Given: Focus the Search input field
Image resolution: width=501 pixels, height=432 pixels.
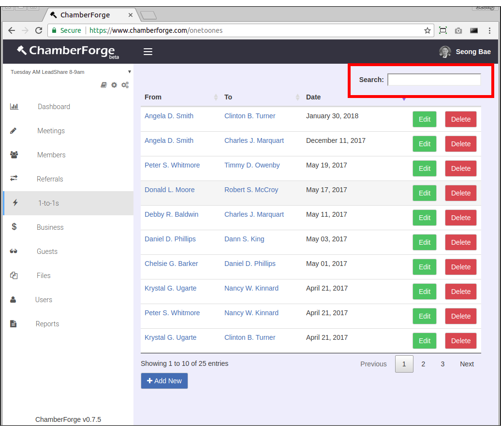Looking at the screenshot, I should (x=434, y=80).
